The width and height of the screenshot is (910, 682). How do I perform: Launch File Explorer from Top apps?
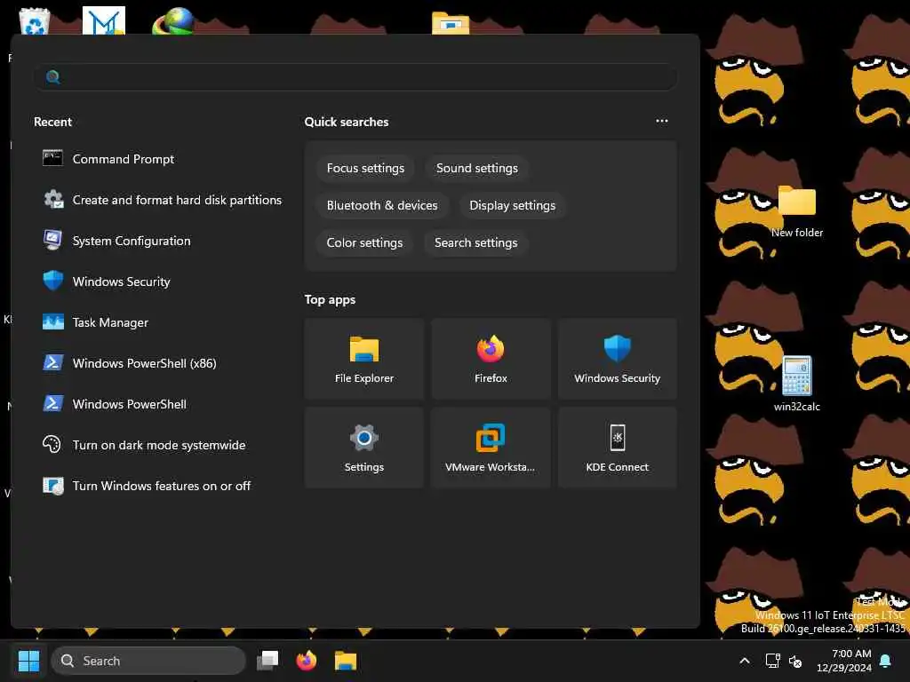pos(363,359)
